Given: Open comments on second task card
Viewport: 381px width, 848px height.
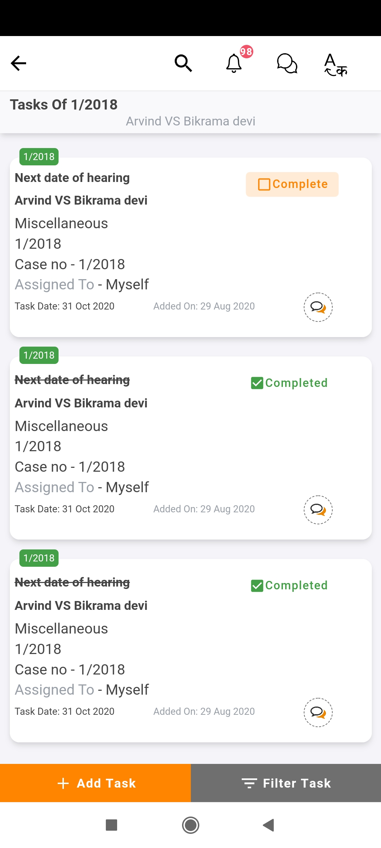Looking at the screenshot, I should tap(318, 510).
